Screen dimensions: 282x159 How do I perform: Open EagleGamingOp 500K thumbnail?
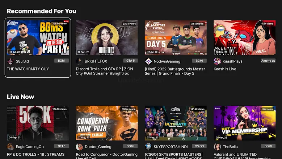(38, 123)
